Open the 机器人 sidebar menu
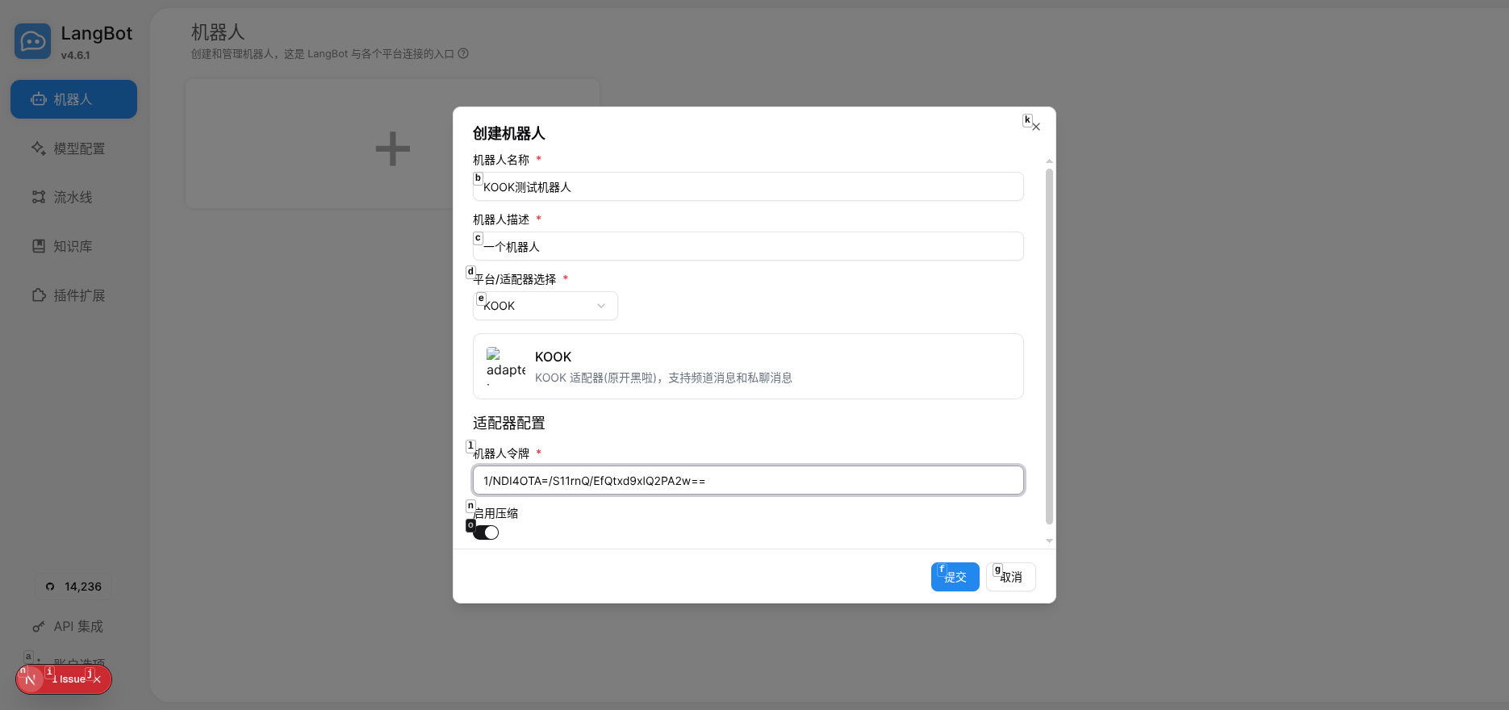The height and width of the screenshot is (710, 1509). pos(73,99)
